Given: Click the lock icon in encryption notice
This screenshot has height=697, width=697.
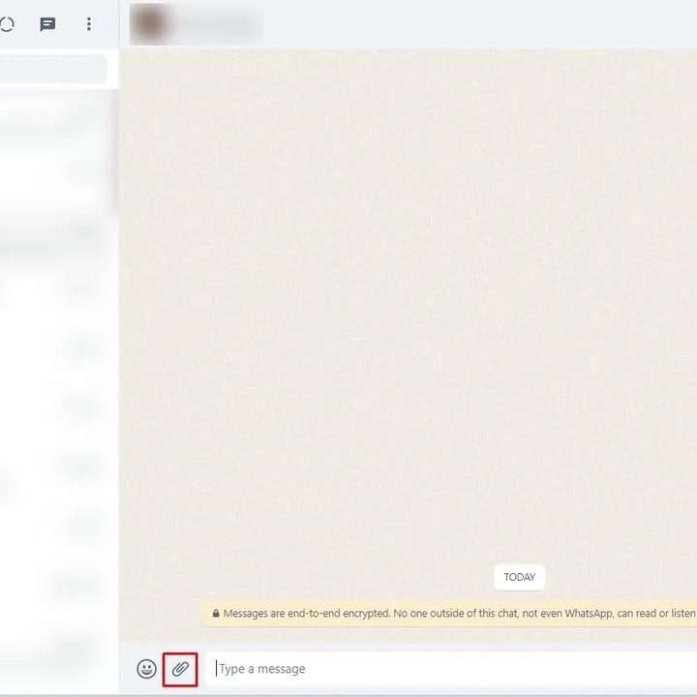Looking at the screenshot, I should [216, 614].
